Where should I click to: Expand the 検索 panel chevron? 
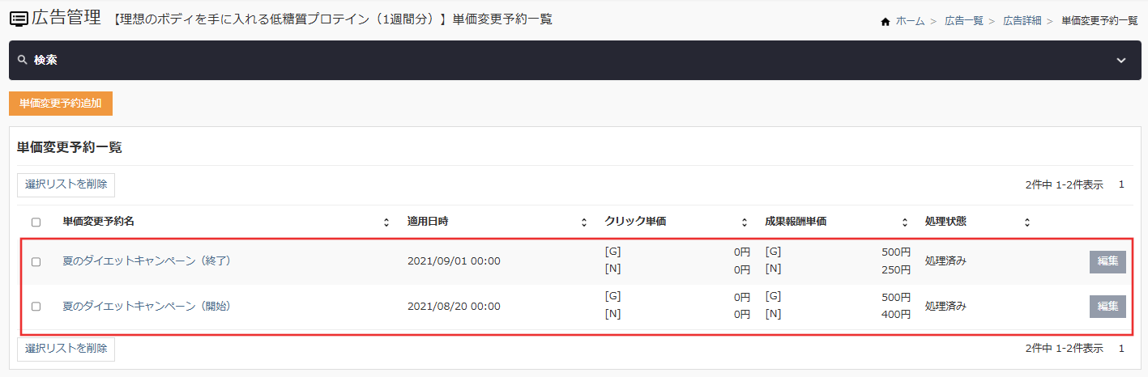(x=1121, y=61)
